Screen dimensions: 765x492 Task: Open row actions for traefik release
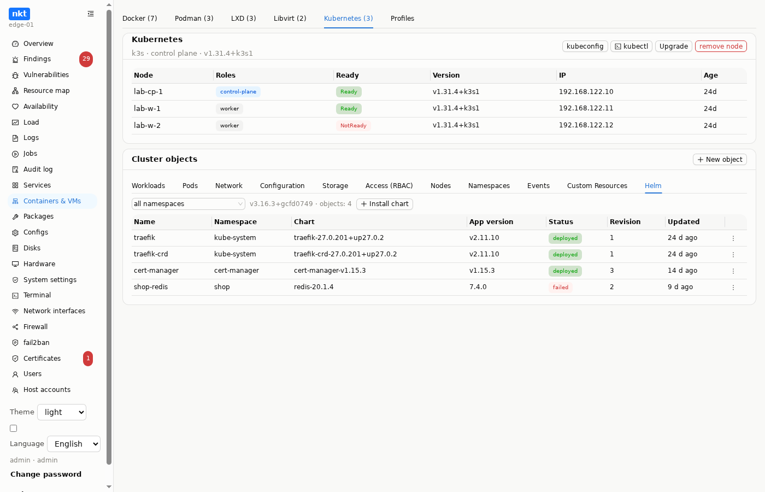[733, 238]
